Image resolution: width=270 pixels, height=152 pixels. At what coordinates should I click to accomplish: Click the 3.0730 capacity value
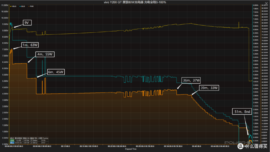coord(26,143)
